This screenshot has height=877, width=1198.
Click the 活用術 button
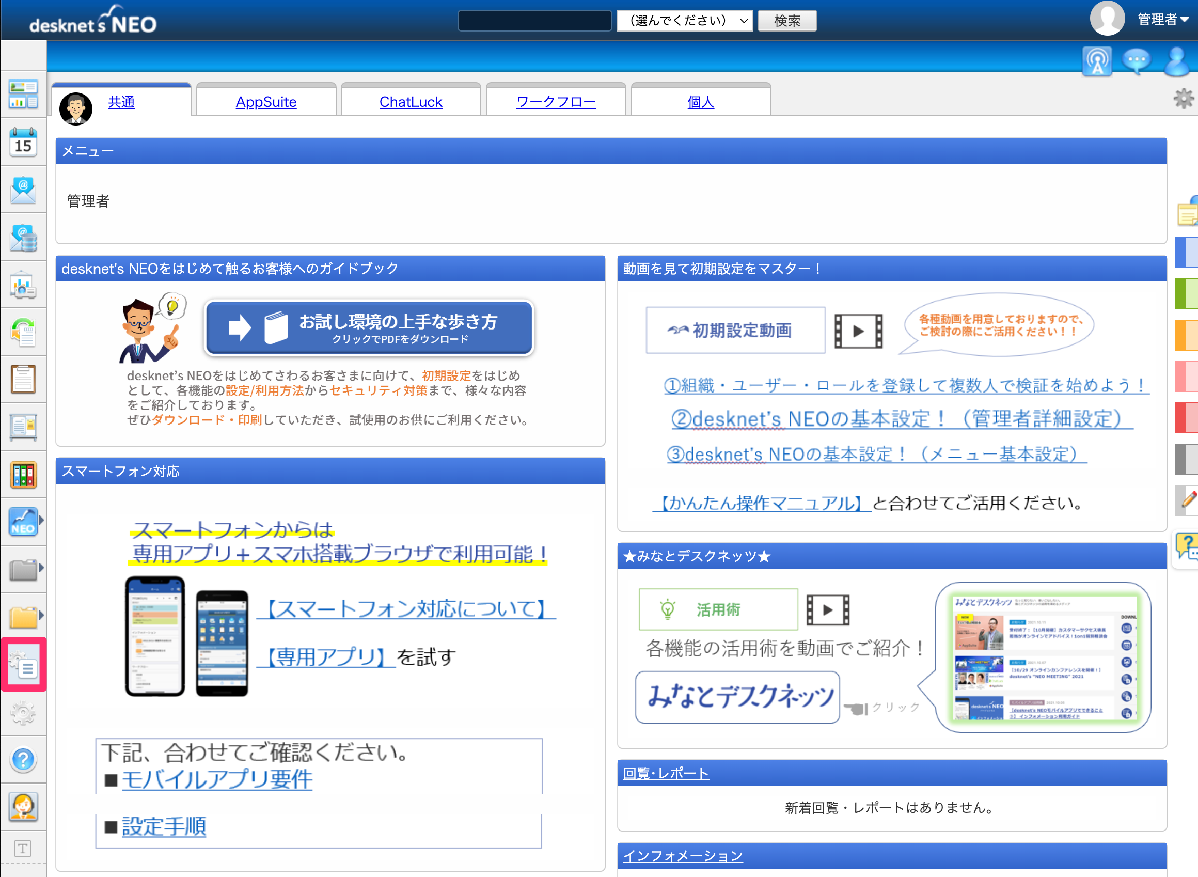click(718, 609)
